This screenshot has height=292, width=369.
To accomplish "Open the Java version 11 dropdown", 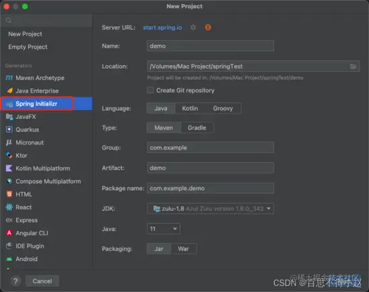I will tap(164, 229).
